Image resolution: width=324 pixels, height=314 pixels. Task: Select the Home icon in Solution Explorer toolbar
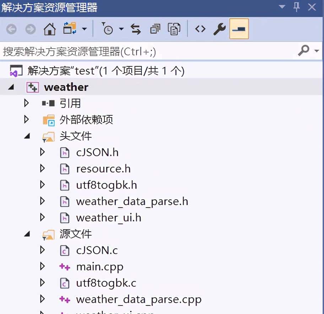pyautogui.click(x=50, y=29)
